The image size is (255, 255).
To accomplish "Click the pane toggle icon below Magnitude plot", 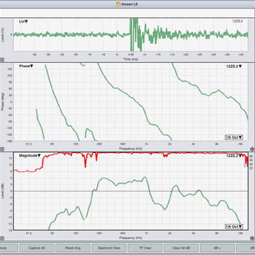I will click(2, 238).
